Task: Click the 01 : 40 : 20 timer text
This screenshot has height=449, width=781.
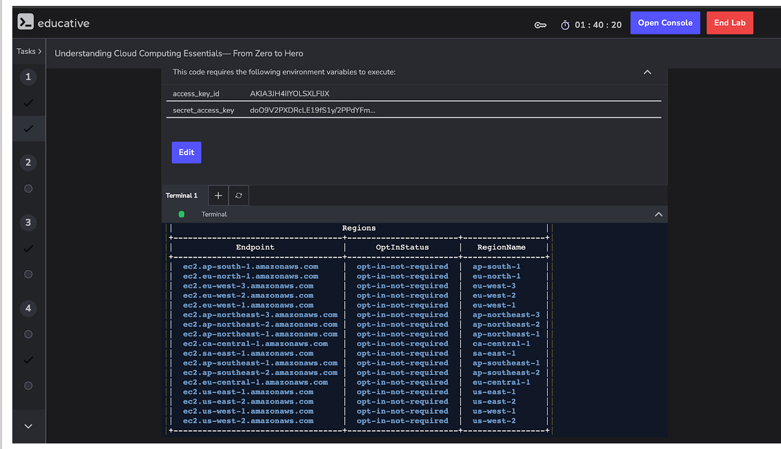Action: click(x=598, y=25)
